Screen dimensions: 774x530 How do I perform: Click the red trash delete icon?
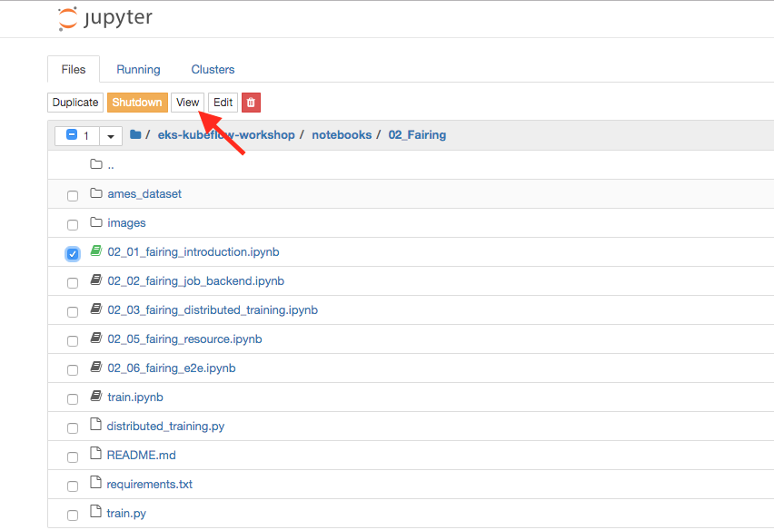(x=251, y=103)
